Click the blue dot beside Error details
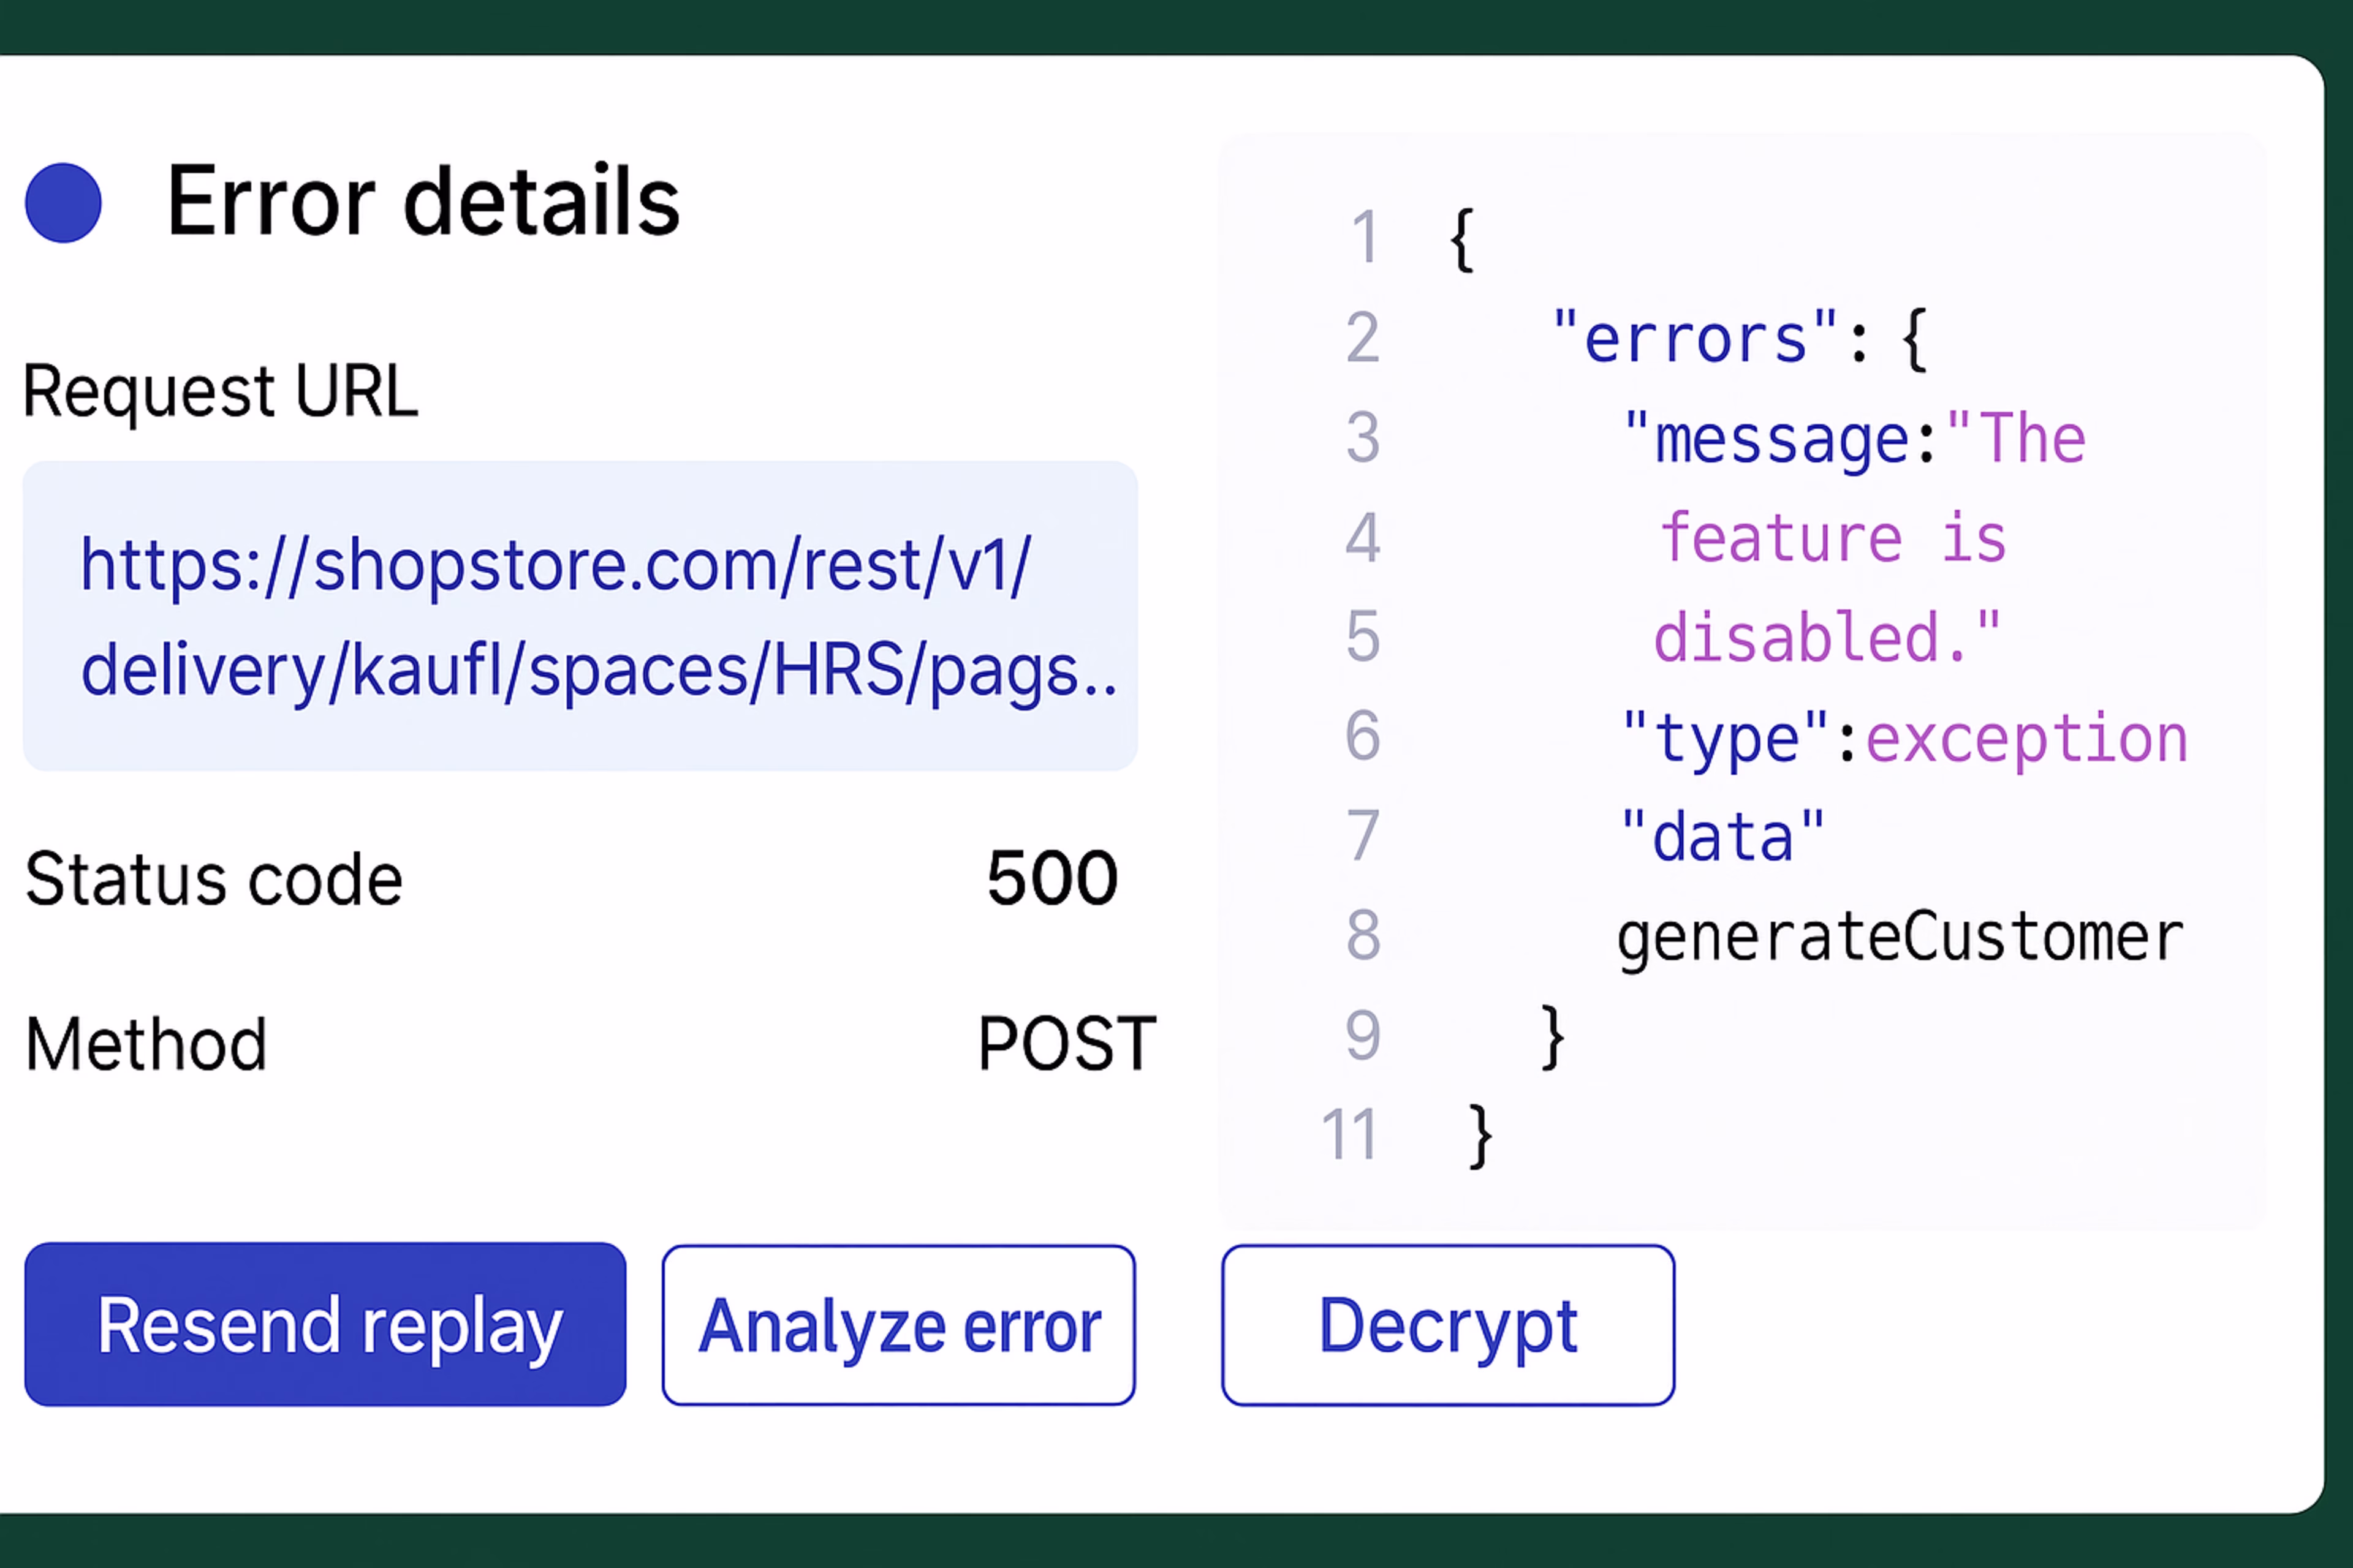This screenshot has height=1568, width=2353. coord(63,202)
